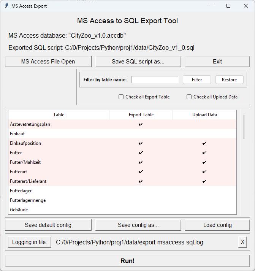Select the Einkauf table row

point(122,134)
